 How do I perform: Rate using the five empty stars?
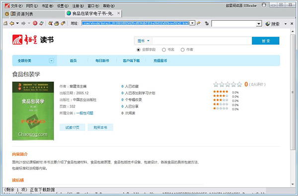[227, 84]
